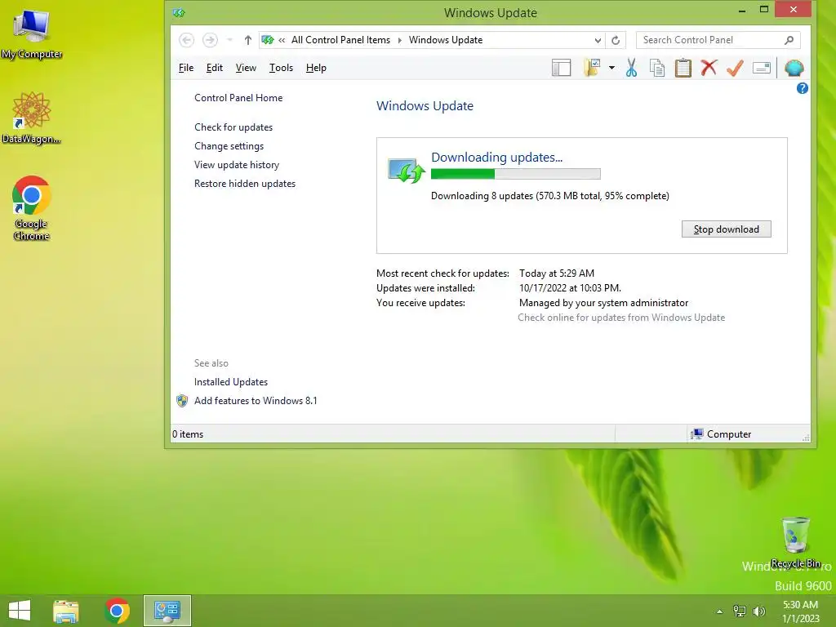Click the Control Panel taskbar button
Screen dimensions: 836x627
click(167, 611)
